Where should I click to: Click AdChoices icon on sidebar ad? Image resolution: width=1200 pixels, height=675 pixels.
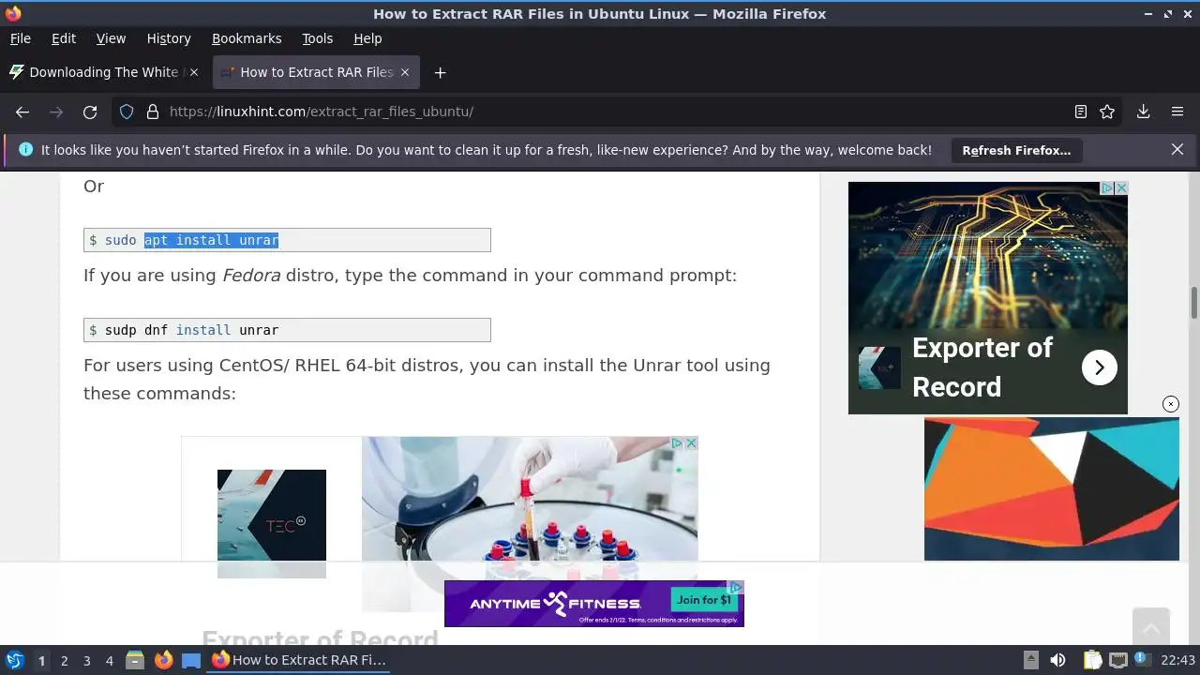(x=1107, y=188)
